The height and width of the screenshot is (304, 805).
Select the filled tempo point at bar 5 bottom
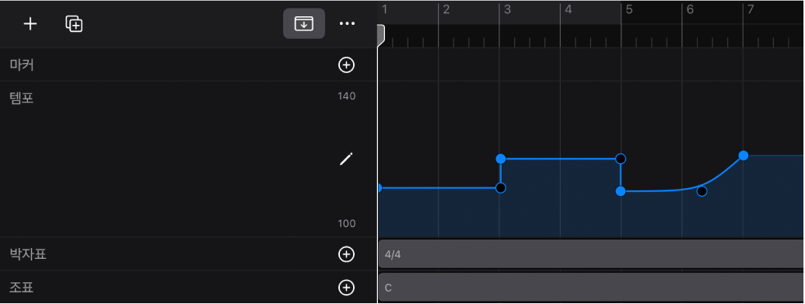tap(621, 191)
